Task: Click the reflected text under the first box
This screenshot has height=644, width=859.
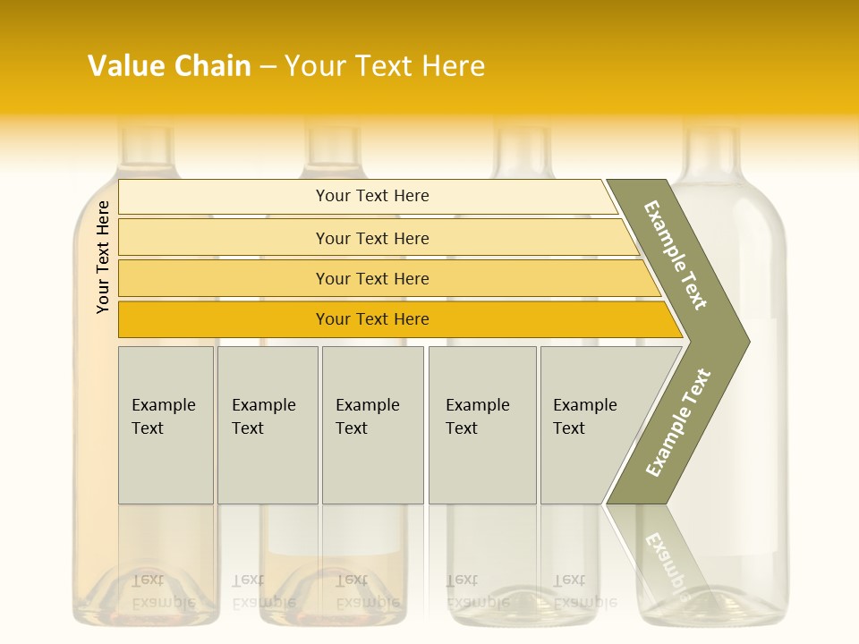Action: pos(164,590)
